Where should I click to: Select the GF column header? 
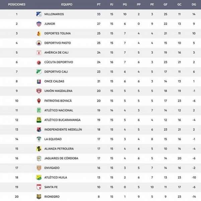pos(165,4)
